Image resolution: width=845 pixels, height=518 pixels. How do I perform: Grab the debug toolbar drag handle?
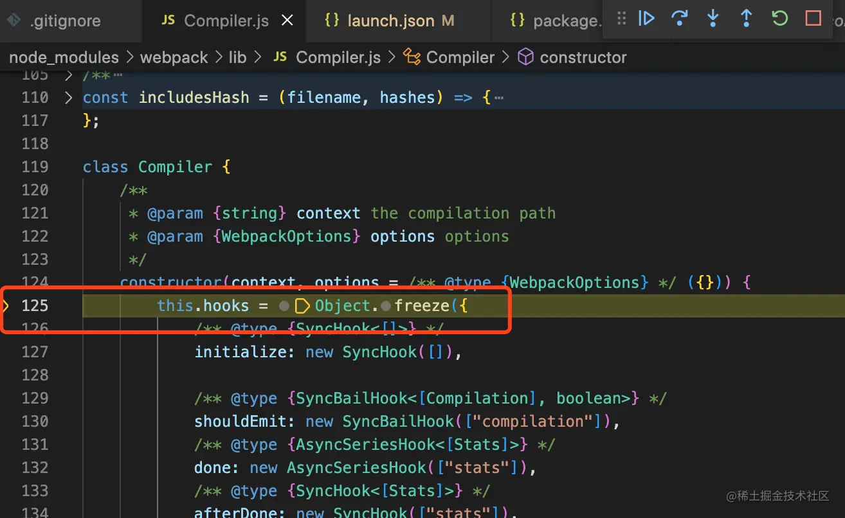[x=621, y=18]
